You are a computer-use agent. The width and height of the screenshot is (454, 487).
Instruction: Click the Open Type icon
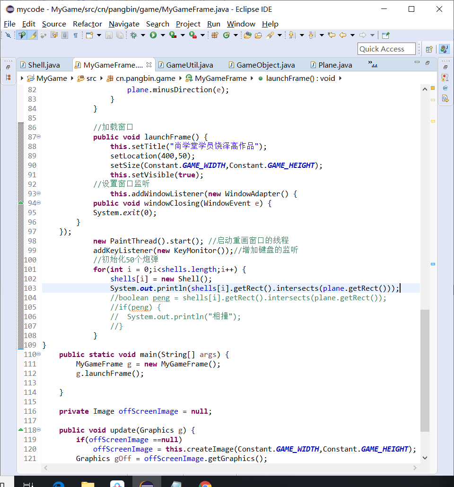pyautogui.click(x=248, y=35)
